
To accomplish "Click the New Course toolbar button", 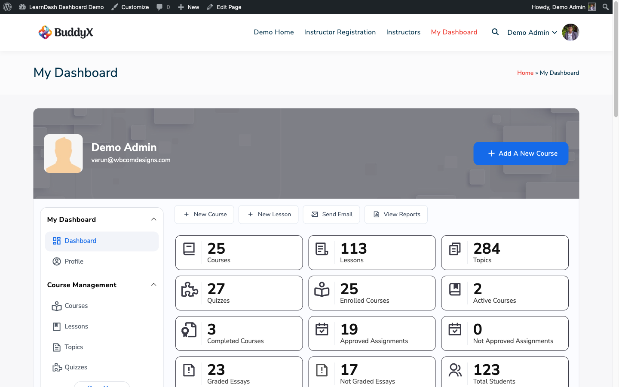I will click(204, 214).
